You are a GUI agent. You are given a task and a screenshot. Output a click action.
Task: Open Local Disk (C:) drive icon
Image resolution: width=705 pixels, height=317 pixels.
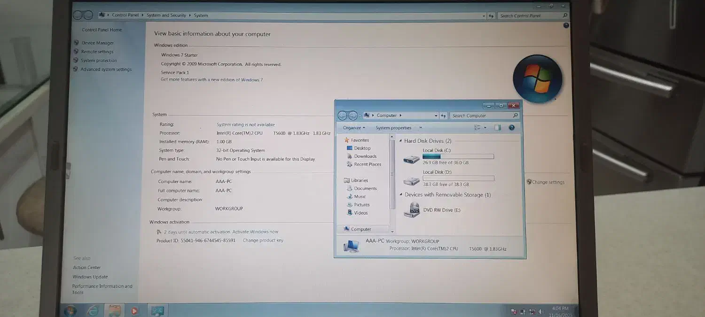[x=411, y=159]
